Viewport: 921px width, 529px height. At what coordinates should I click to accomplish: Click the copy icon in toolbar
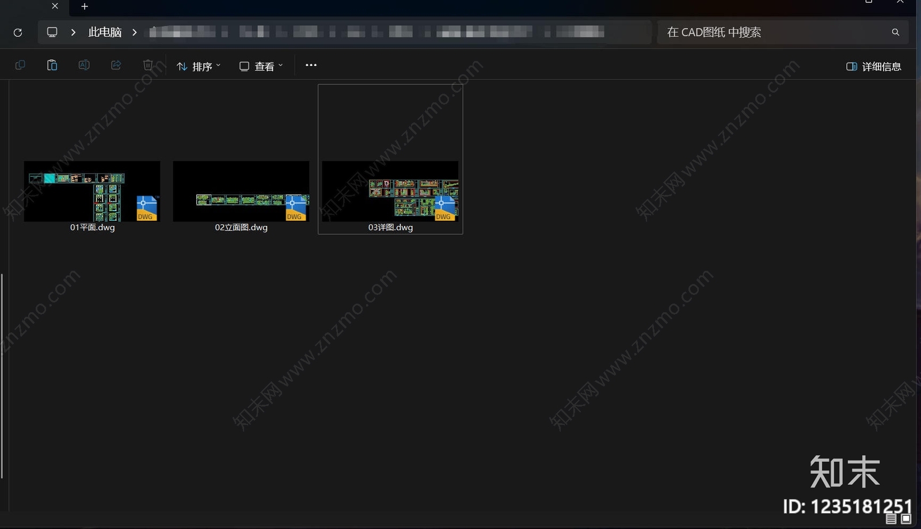20,66
